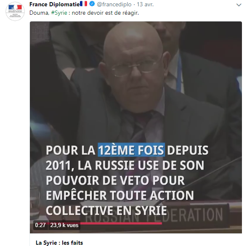
Task: Open the France Diplomatie account name
Action: click(x=55, y=4)
